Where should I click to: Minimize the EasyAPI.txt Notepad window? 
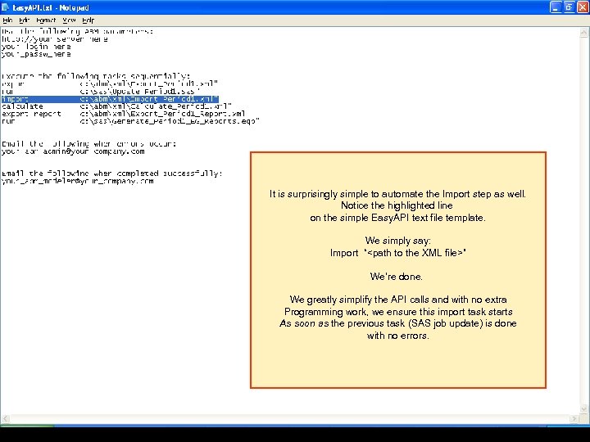(556, 7)
